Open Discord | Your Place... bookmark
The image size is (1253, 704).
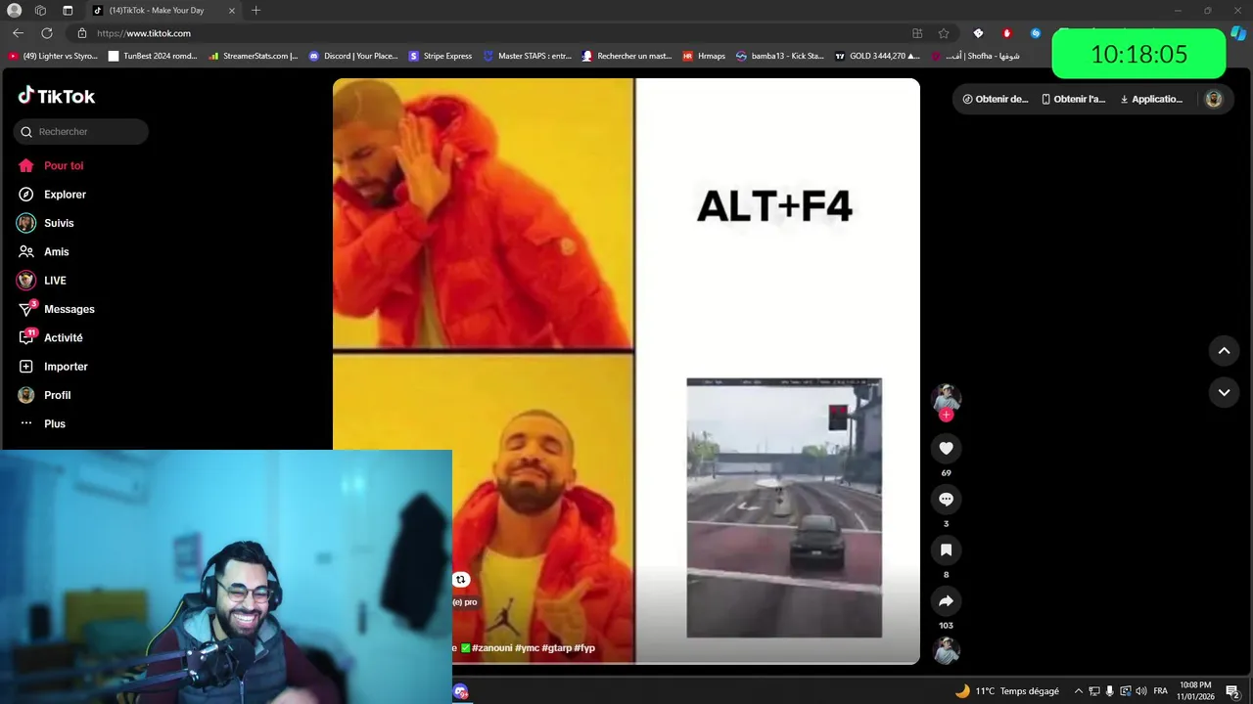[x=353, y=56]
